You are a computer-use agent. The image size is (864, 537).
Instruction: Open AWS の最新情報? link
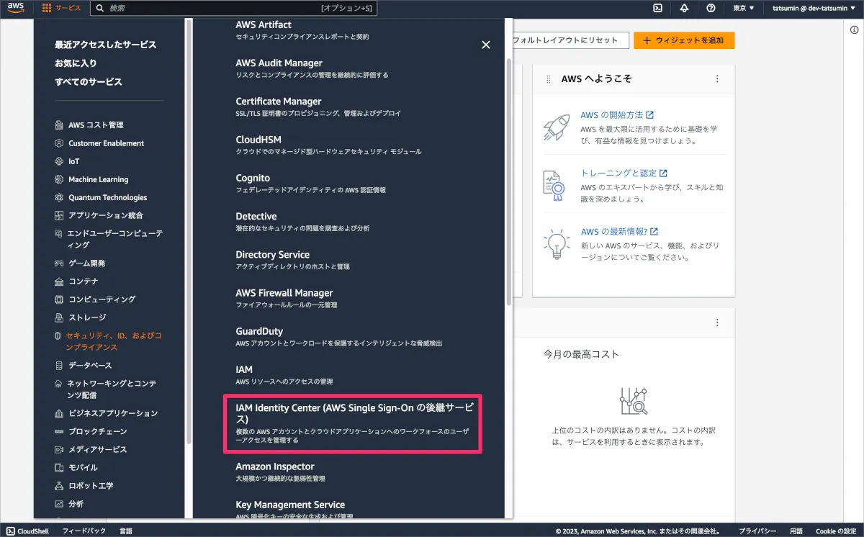click(x=619, y=232)
